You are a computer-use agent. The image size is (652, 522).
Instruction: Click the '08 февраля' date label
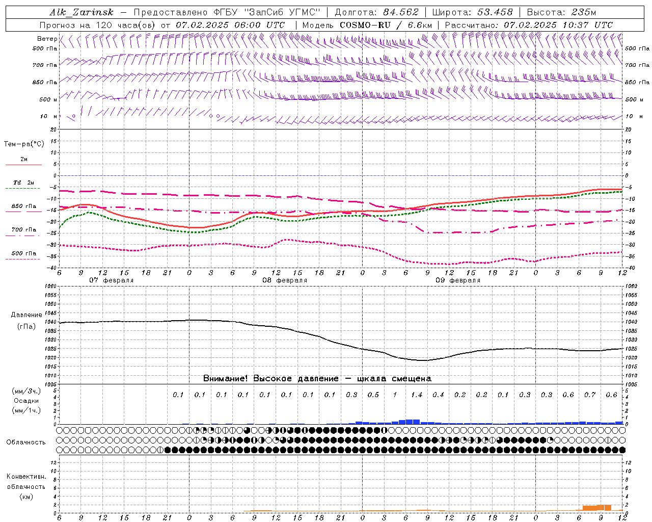click(x=285, y=280)
